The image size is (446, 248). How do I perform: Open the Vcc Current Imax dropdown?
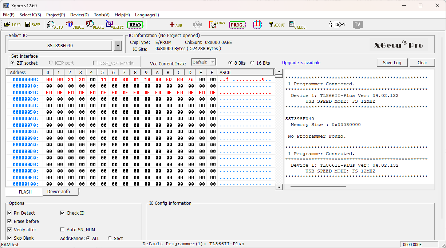[213, 62]
